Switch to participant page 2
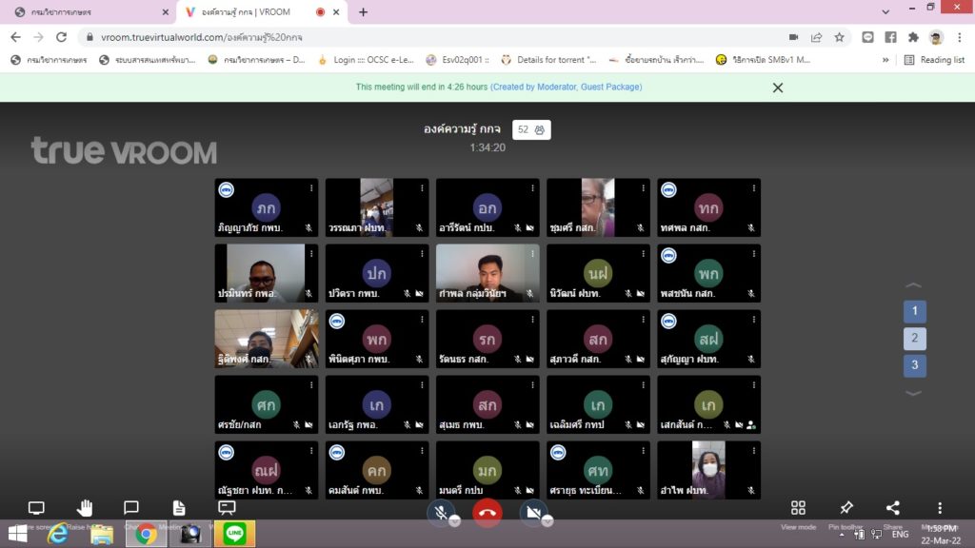 click(x=915, y=339)
